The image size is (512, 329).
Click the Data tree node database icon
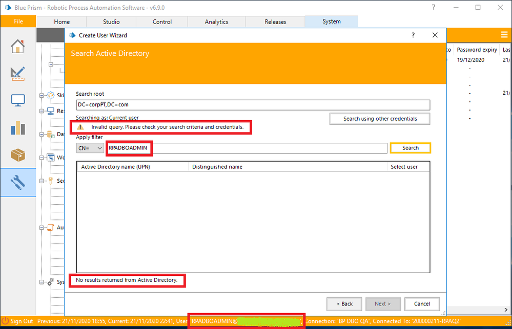click(51, 135)
